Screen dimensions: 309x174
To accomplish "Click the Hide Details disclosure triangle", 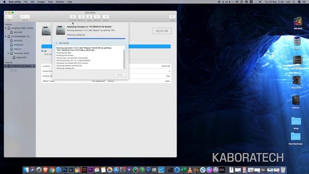I will tap(56, 43).
